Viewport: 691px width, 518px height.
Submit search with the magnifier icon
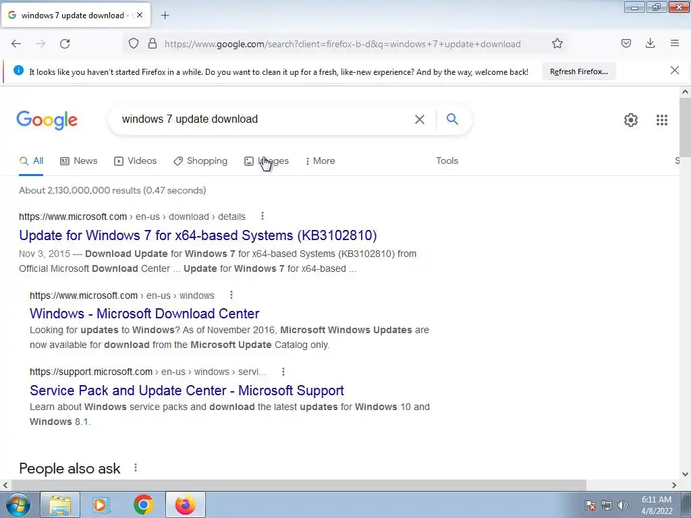(x=452, y=119)
